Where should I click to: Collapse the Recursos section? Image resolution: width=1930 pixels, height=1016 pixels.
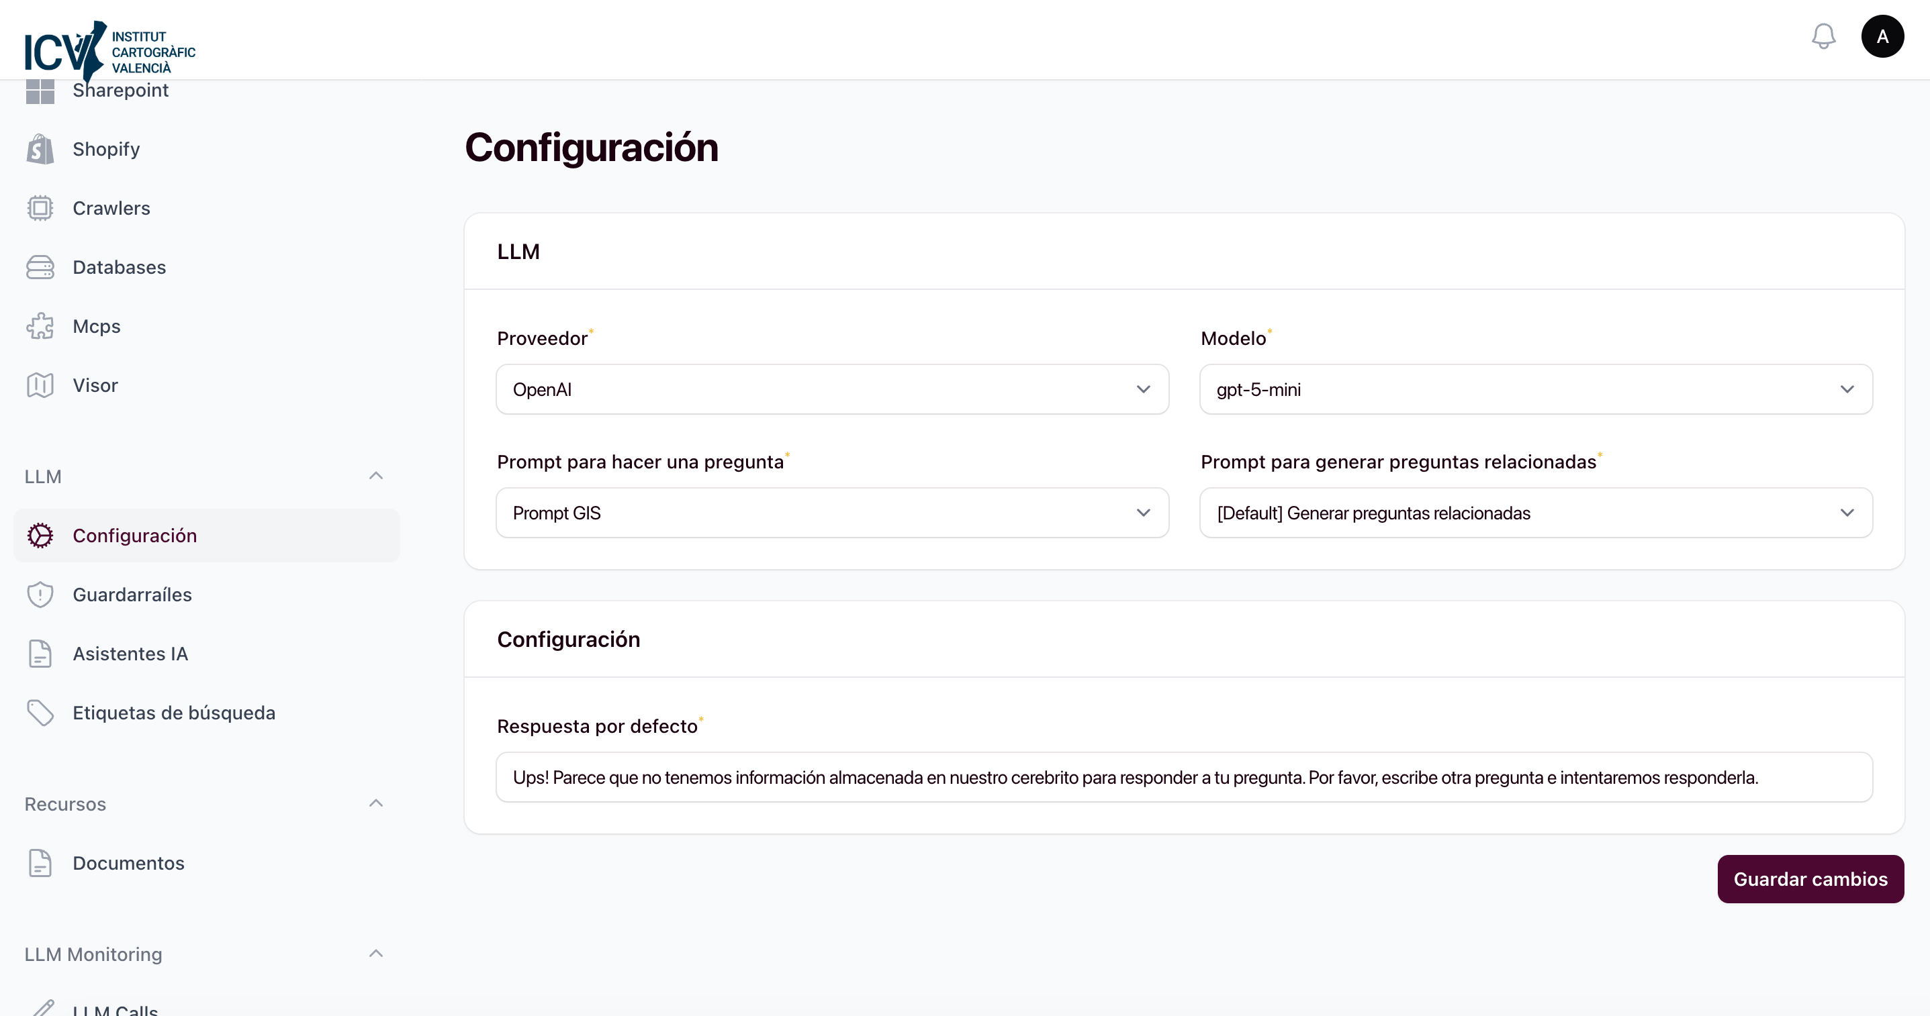[x=375, y=803]
